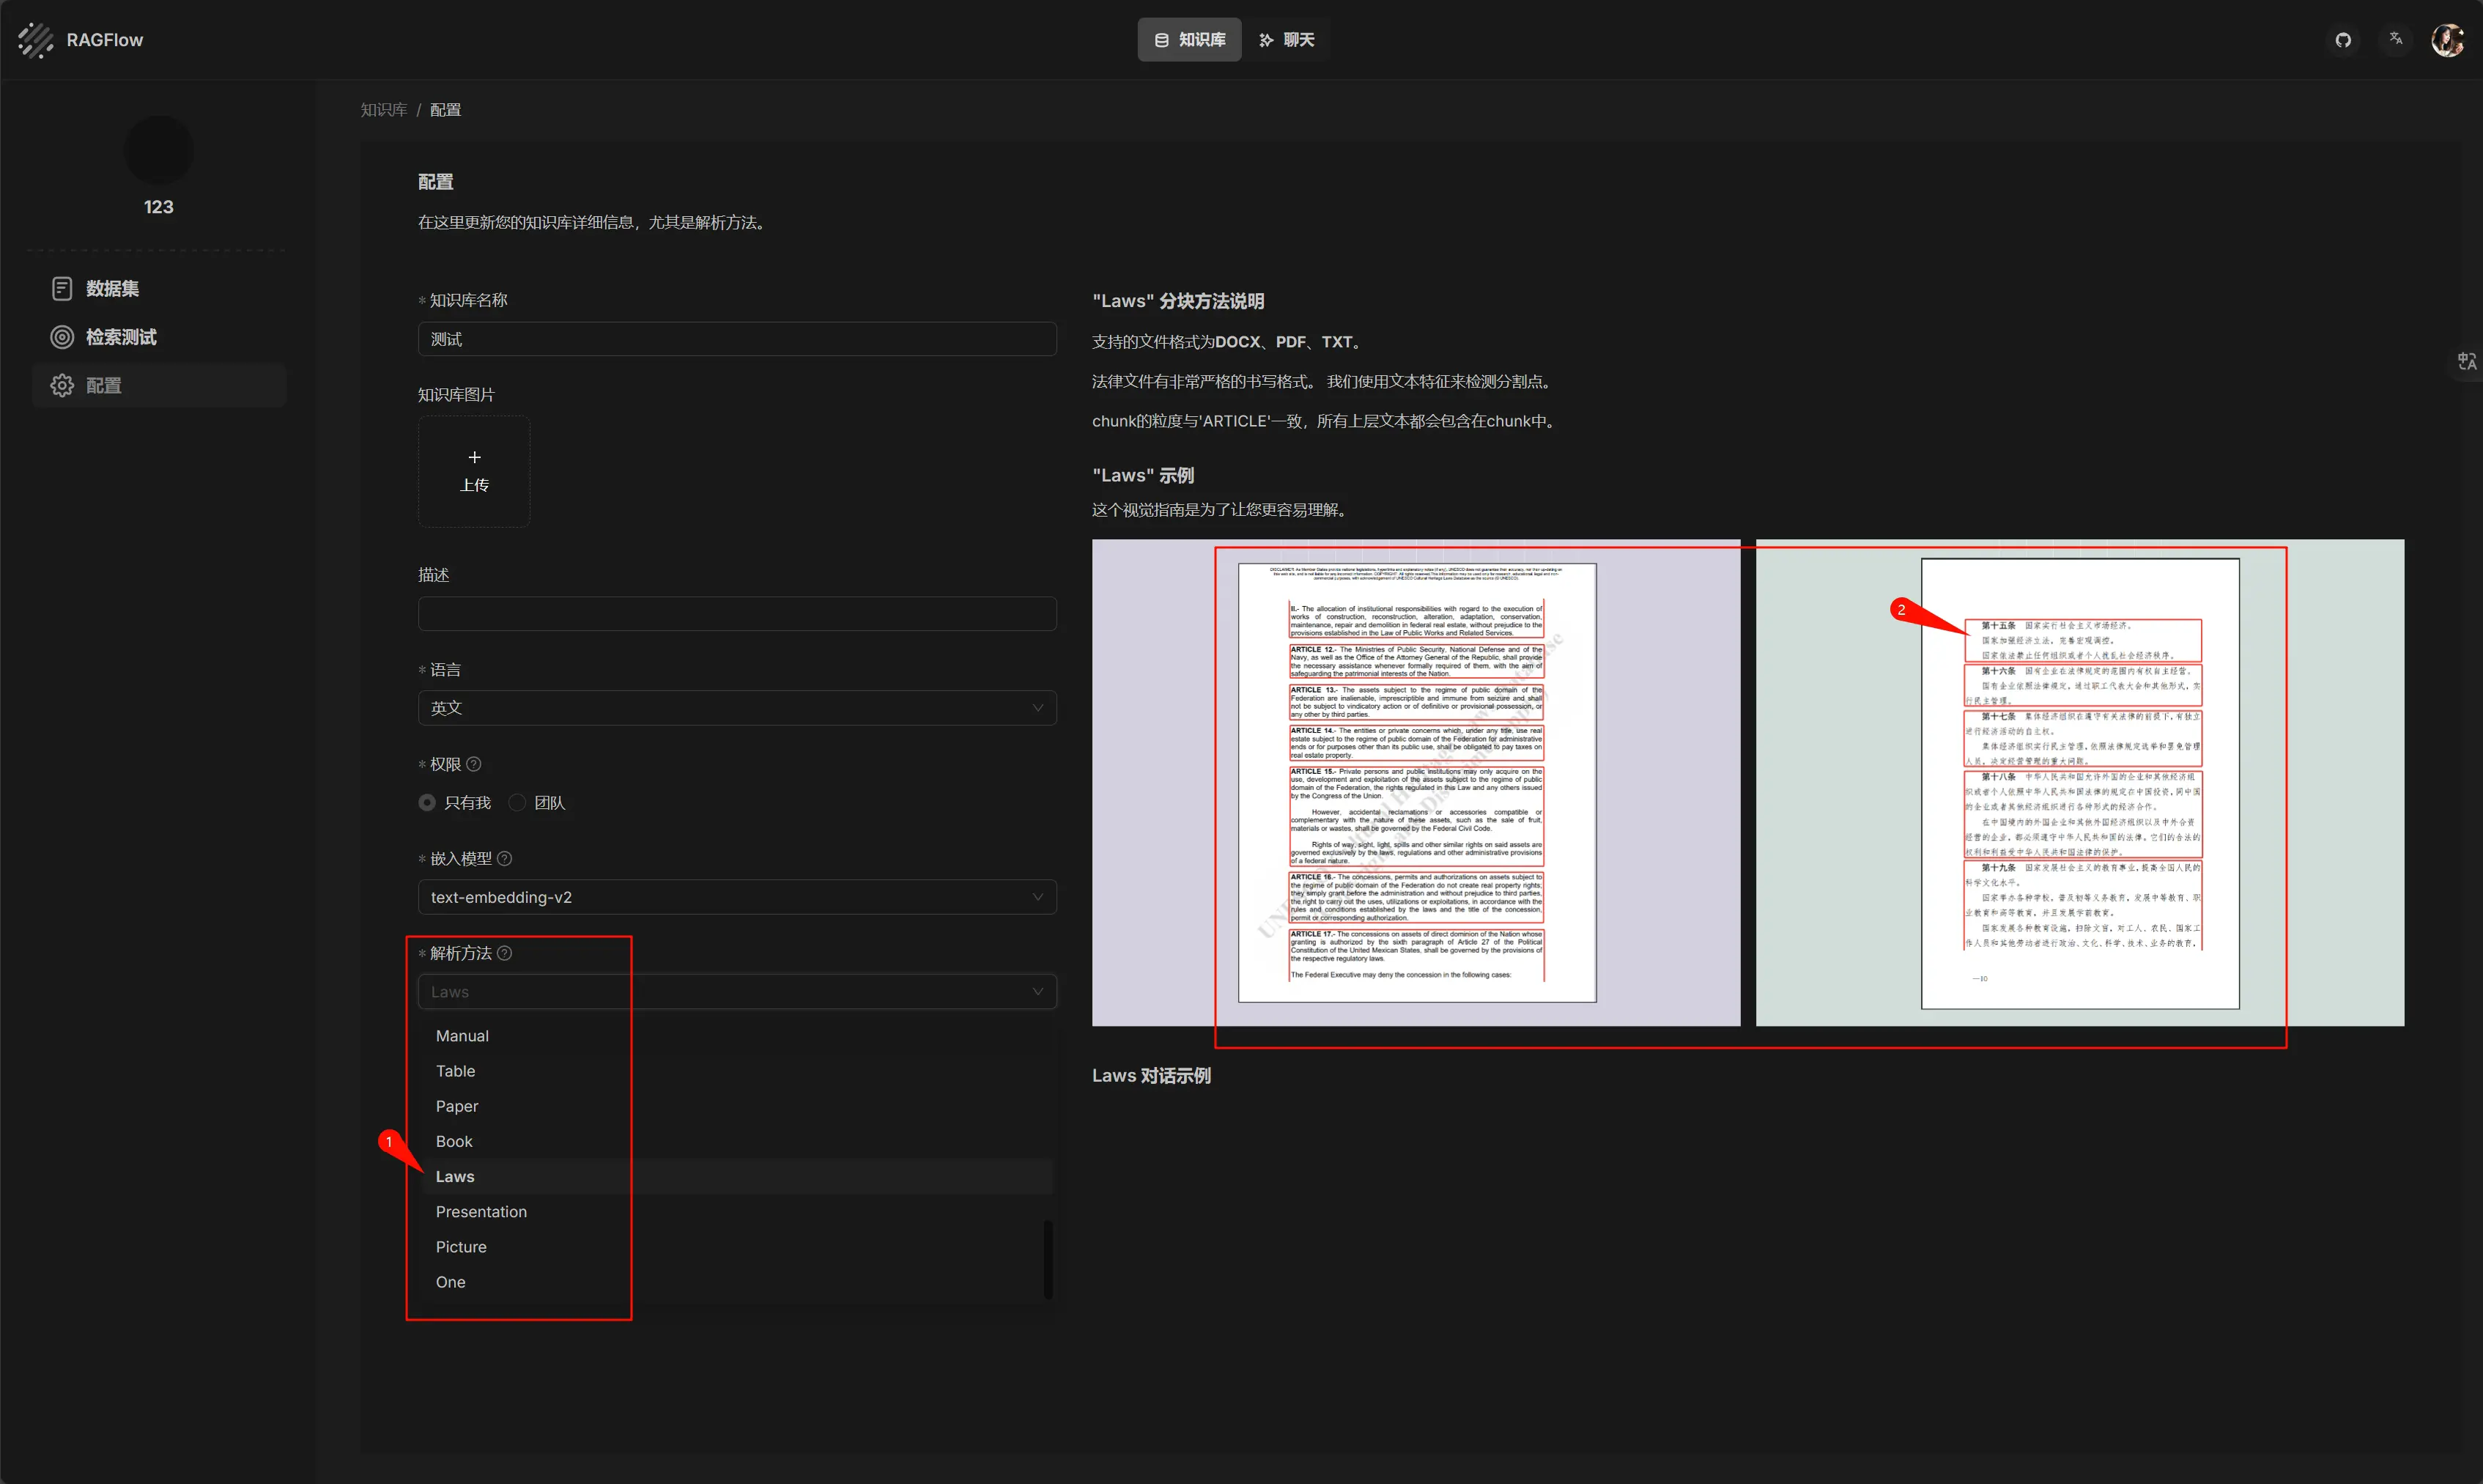Switch to the 聊天 tab
Screen dimensions: 2483x1484
pyautogui.click(x=1286, y=40)
